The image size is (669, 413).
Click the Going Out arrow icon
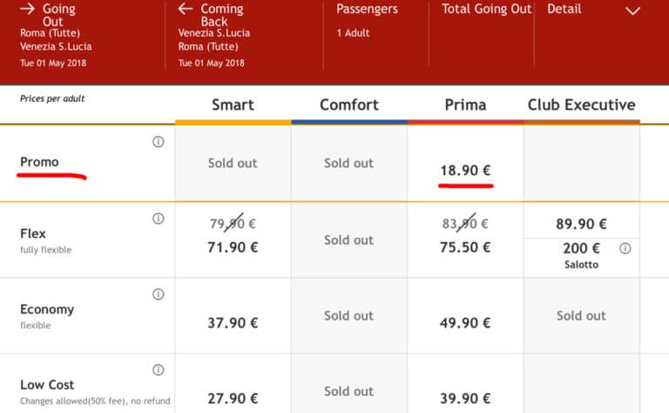tap(27, 10)
